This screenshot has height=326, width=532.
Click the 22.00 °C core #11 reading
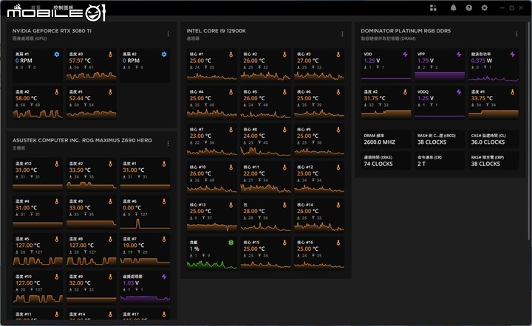click(x=254, y=173)
